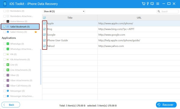Click the Back button
This screenshot has height=109, width=180.
point(11,105)
